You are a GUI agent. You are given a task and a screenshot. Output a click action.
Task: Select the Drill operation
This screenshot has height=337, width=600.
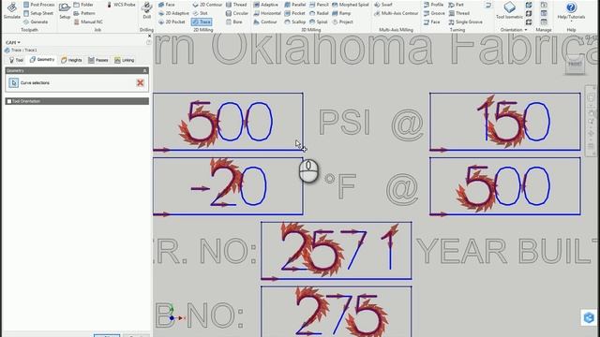click(x=146, y=10)
